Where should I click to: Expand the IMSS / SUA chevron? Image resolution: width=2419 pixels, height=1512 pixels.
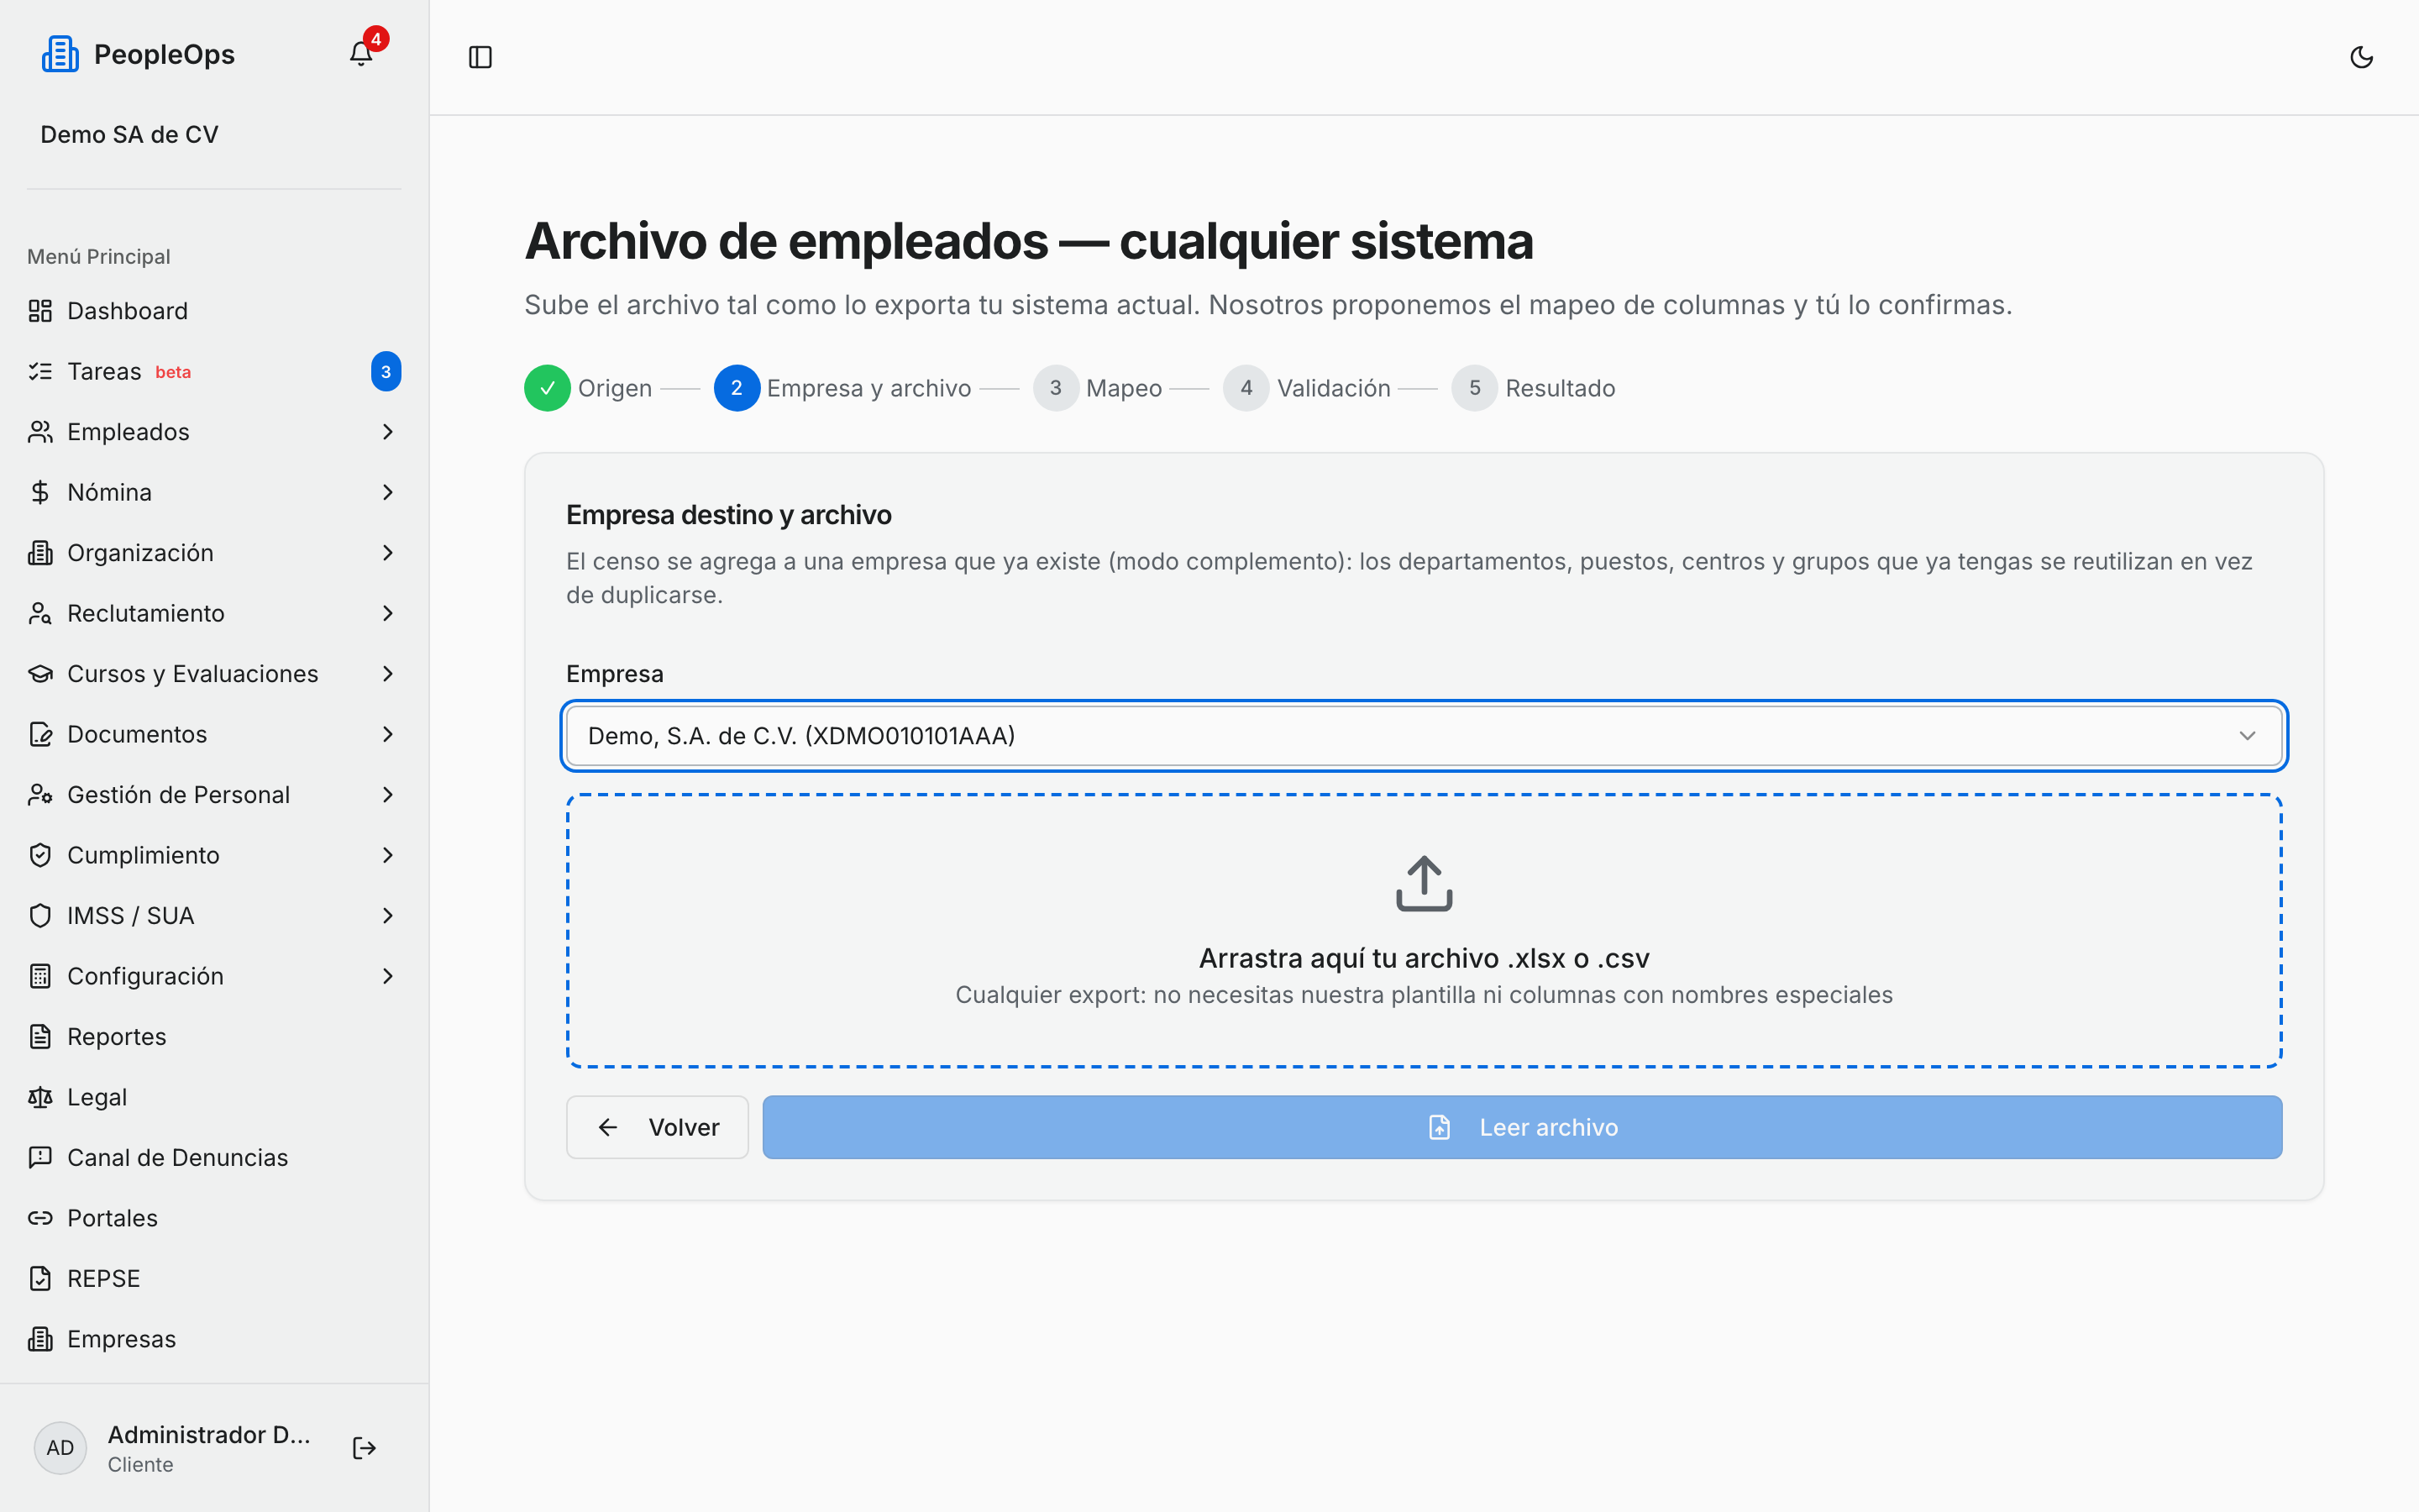(388, 916)
